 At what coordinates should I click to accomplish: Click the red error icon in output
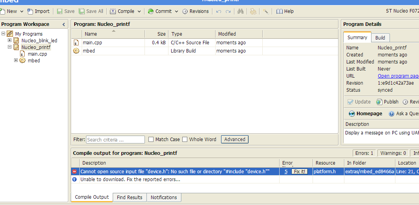pyautogui.click(x=75, y=171)
